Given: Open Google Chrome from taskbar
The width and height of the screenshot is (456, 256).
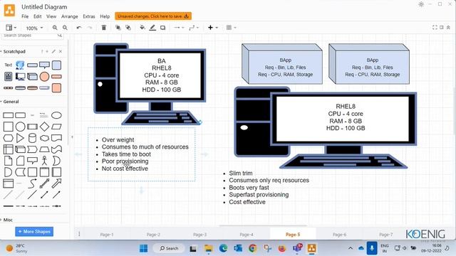Looking at the screenshot, I should (x=253, y=248).
